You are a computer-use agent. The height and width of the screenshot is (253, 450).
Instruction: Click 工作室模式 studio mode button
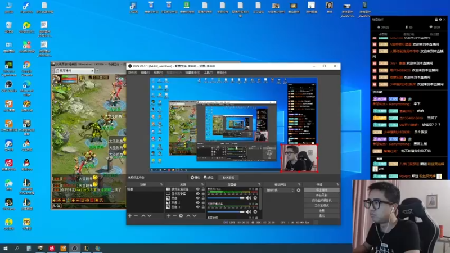(322, 206)
